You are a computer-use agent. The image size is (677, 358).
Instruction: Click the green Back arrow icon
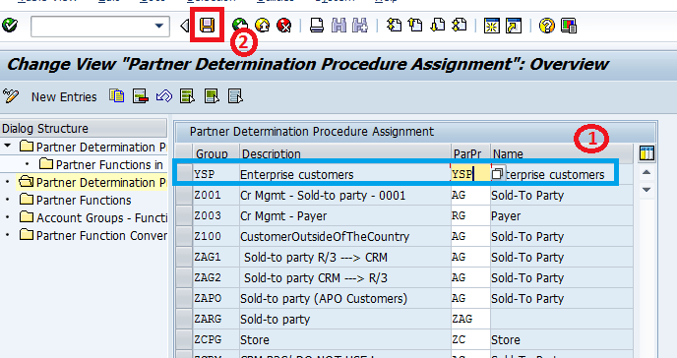click(x=240, y=26)
